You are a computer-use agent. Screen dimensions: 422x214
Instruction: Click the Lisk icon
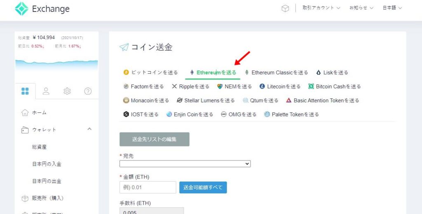[x=319, y=72]
